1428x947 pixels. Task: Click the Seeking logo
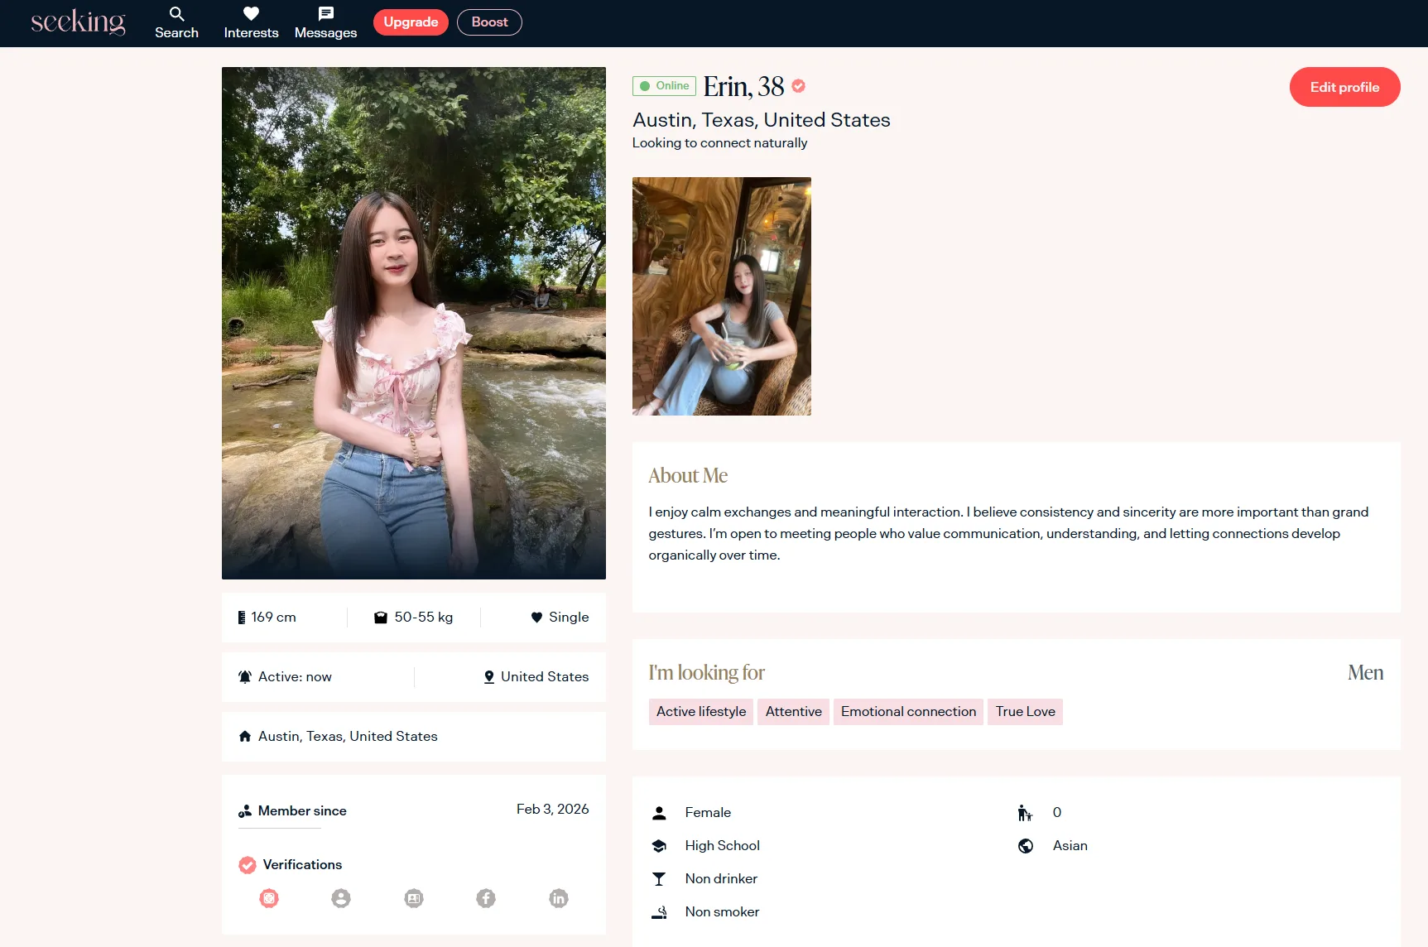click(78, 22)
